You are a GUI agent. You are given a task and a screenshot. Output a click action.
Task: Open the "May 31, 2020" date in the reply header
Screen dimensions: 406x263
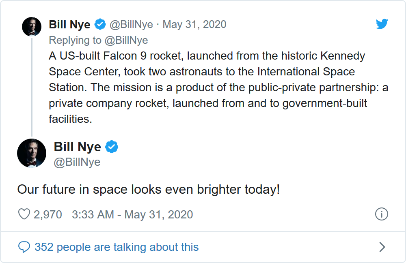coord(194,24)
